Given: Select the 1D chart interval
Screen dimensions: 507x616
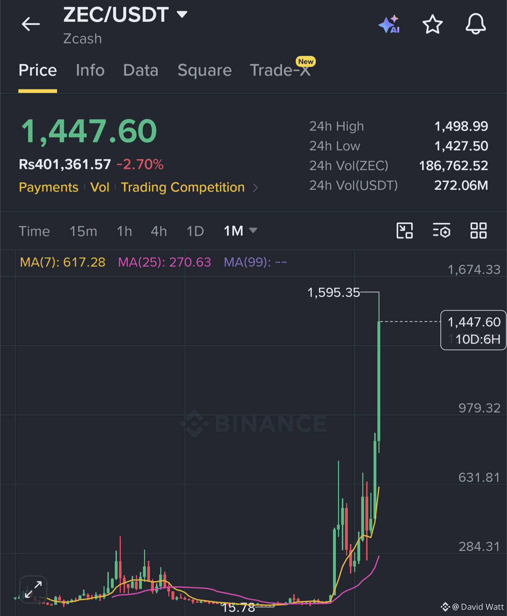Looking at the screenshot, I should click(x=195, y=231).
